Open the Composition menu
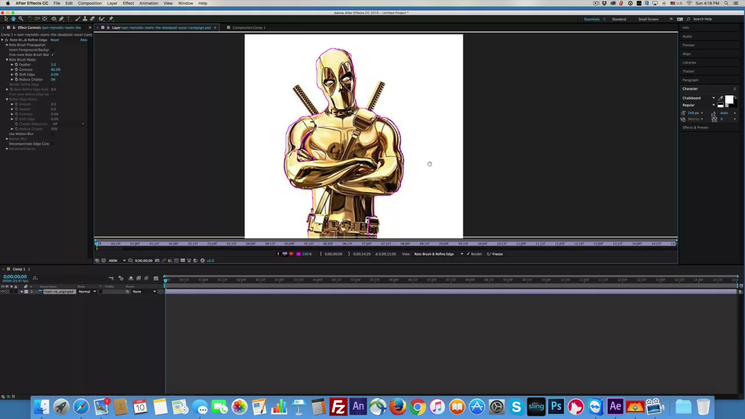This screenshot has height=419, width=745. click(x=90, y=3)
